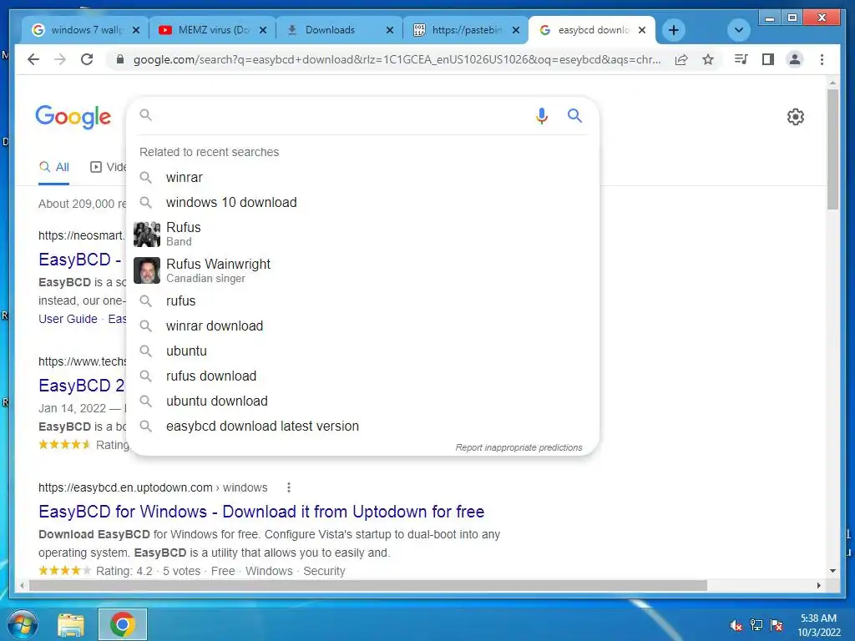The image size is (855, 641).
Task: Open the Windows Start menu
Action: (23, 624)
